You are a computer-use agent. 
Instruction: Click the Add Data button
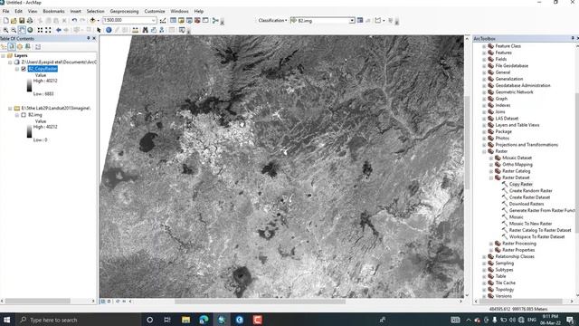92,20
